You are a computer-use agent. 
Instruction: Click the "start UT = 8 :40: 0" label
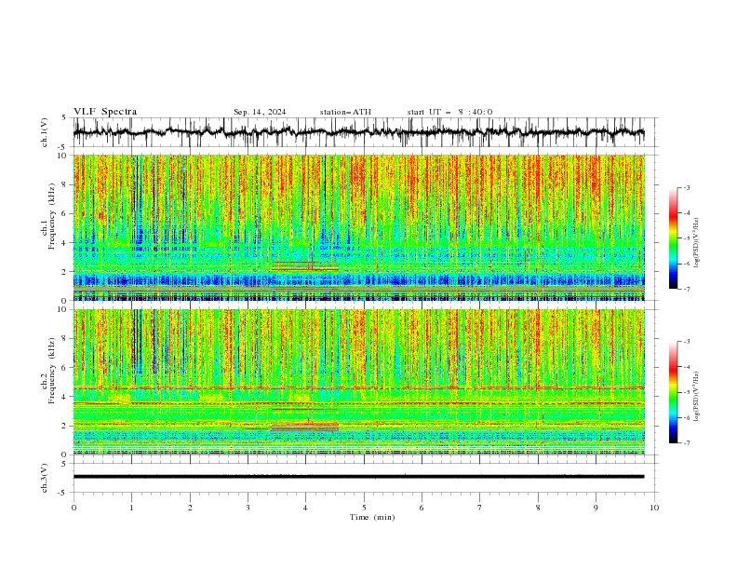(x=449, y=112)
